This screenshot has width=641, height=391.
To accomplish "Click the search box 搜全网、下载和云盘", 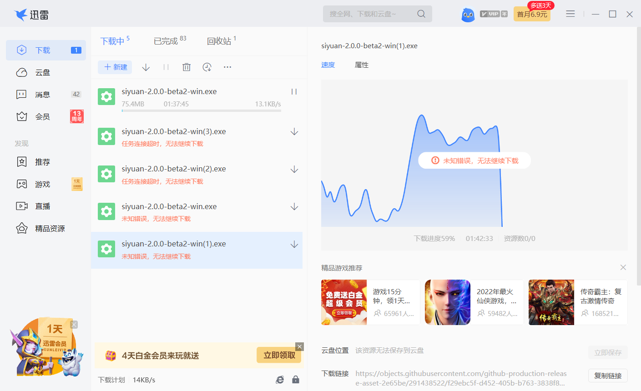I will [378, 14].
